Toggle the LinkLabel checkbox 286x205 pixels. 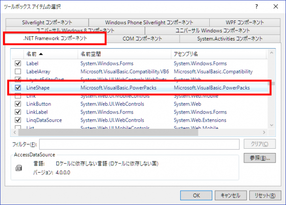pyautogui.click(x=18, y=112)
